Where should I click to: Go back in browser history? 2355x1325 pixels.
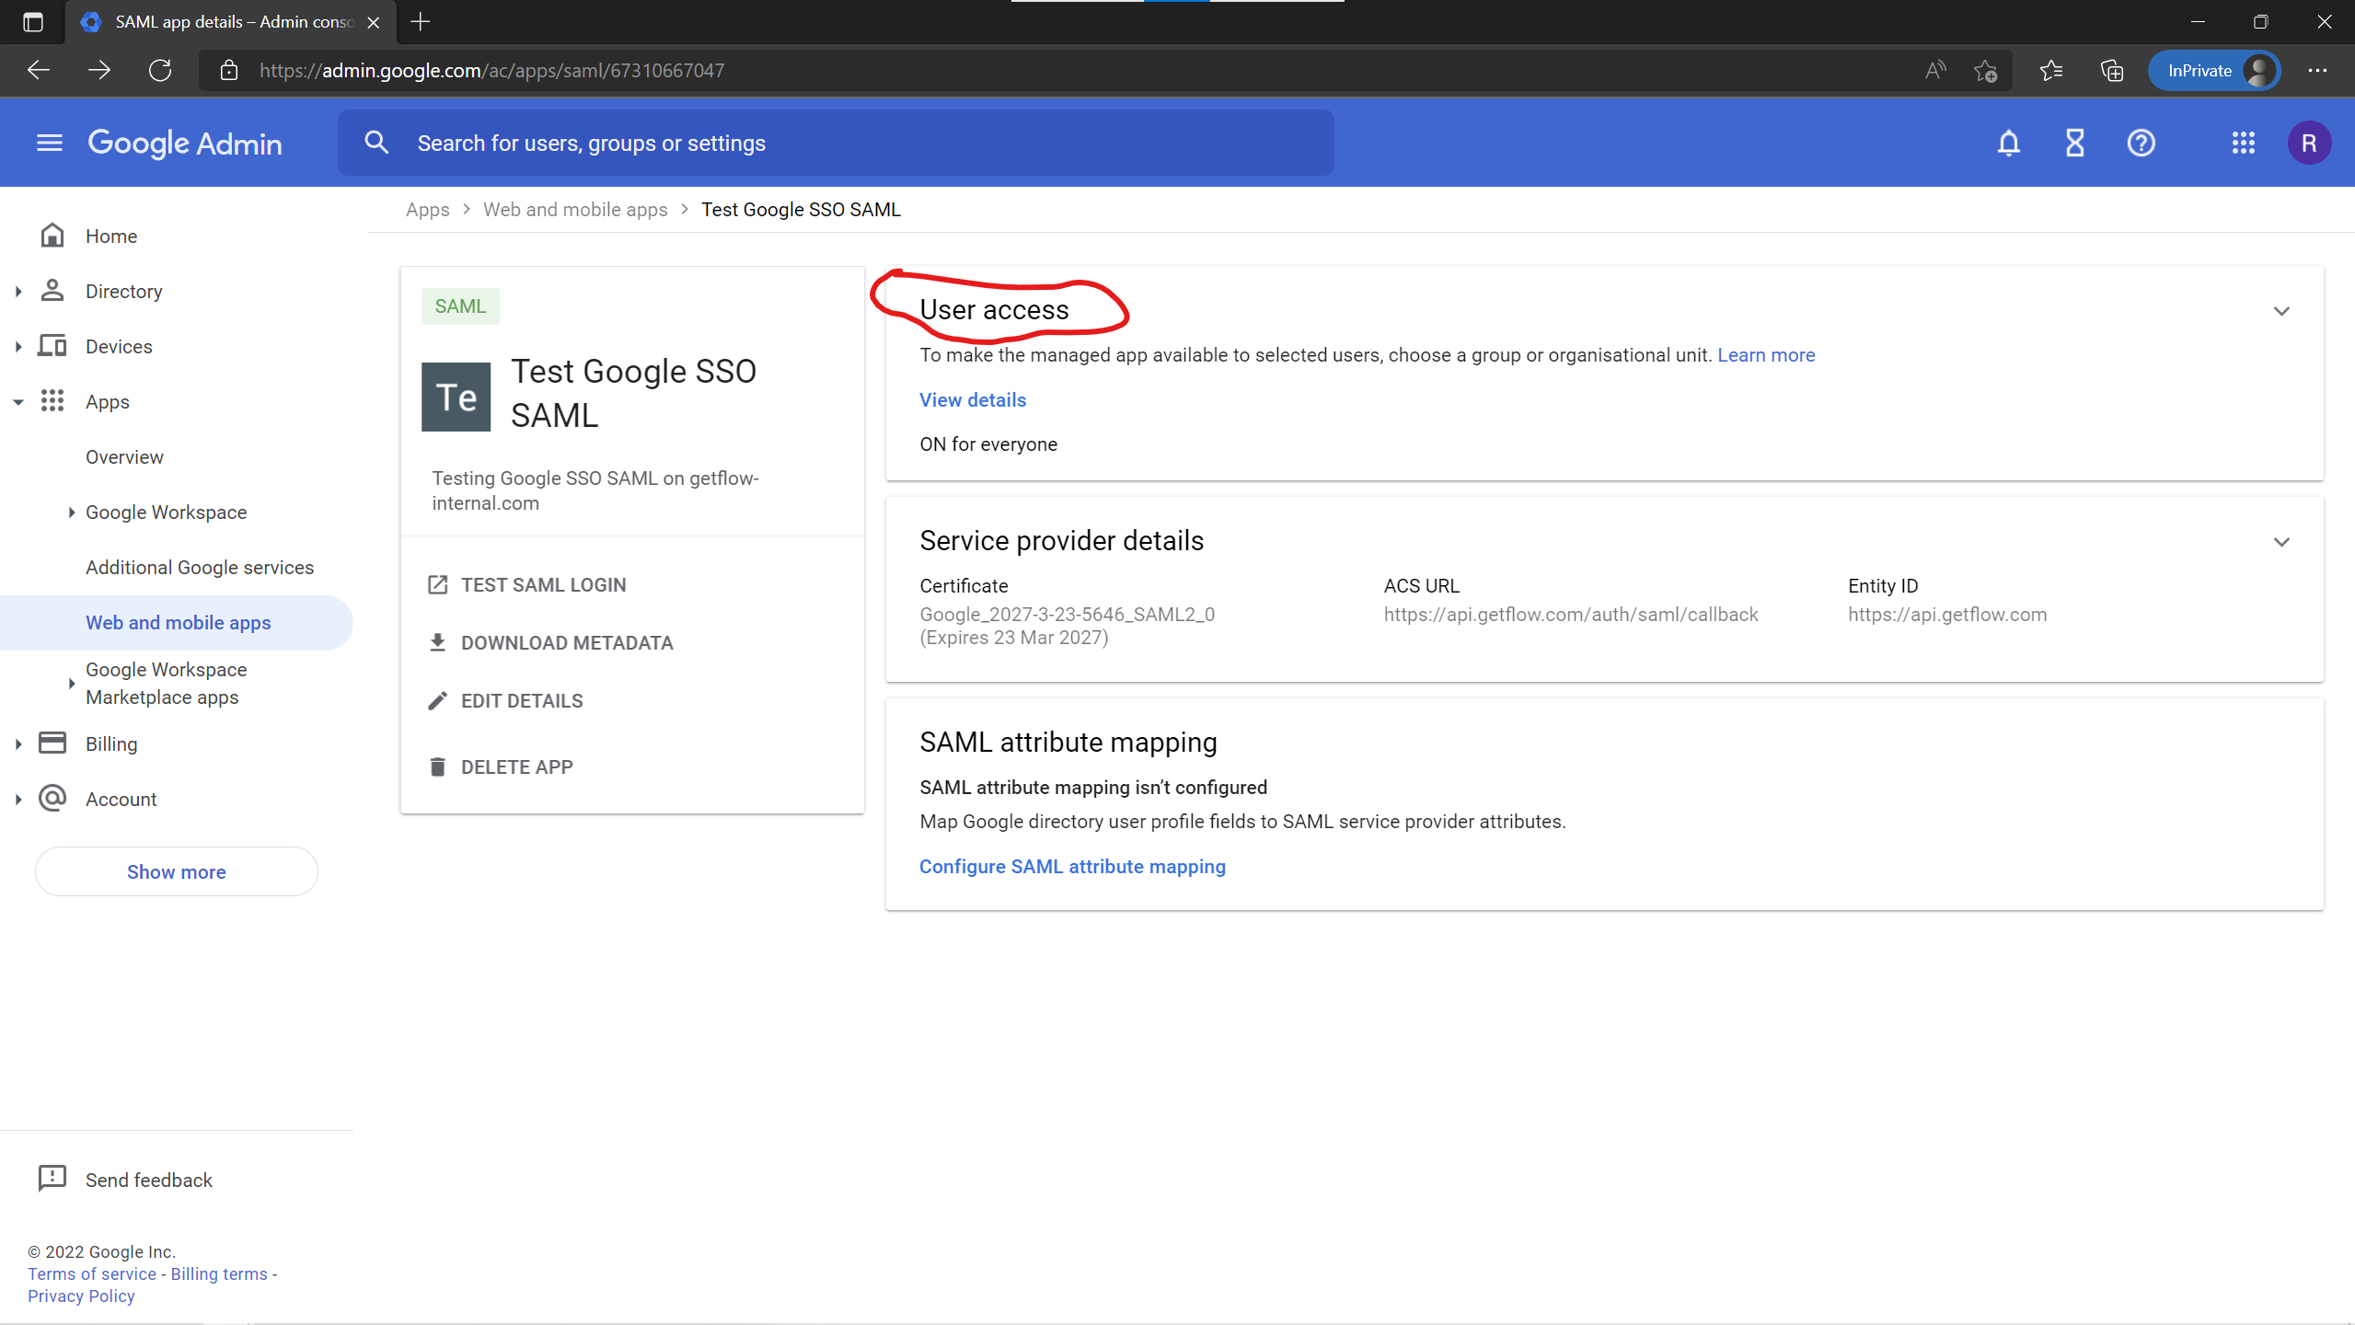pyautogui.click(x=39, y=70)
